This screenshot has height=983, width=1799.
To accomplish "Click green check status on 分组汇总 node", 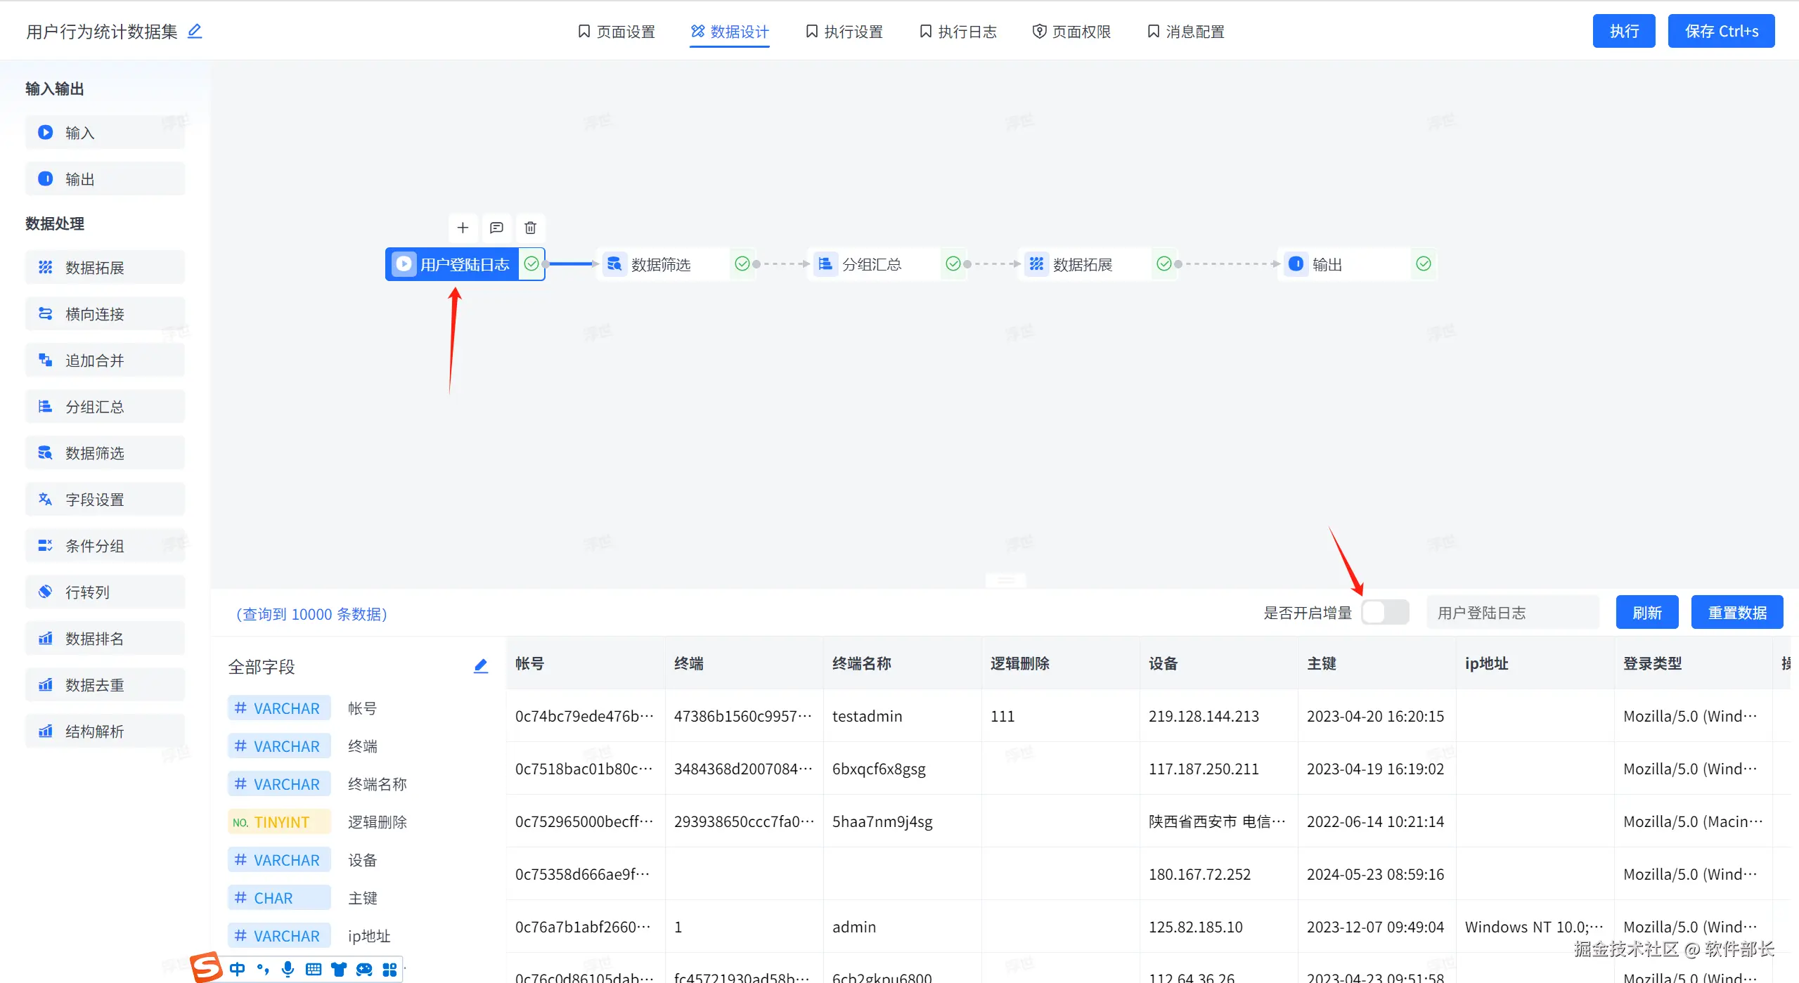I will click(x=953, y=263).
